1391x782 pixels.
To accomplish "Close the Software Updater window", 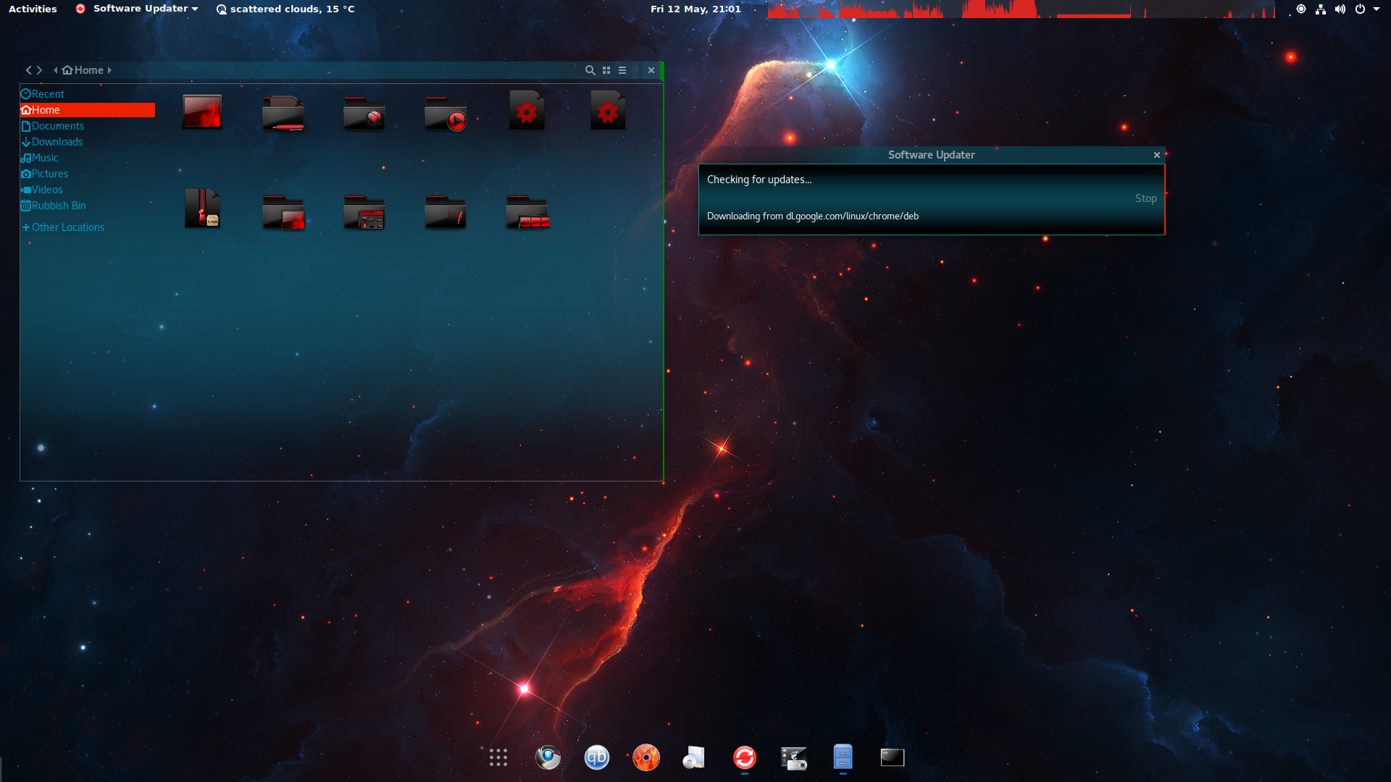I will (1157, 155).
